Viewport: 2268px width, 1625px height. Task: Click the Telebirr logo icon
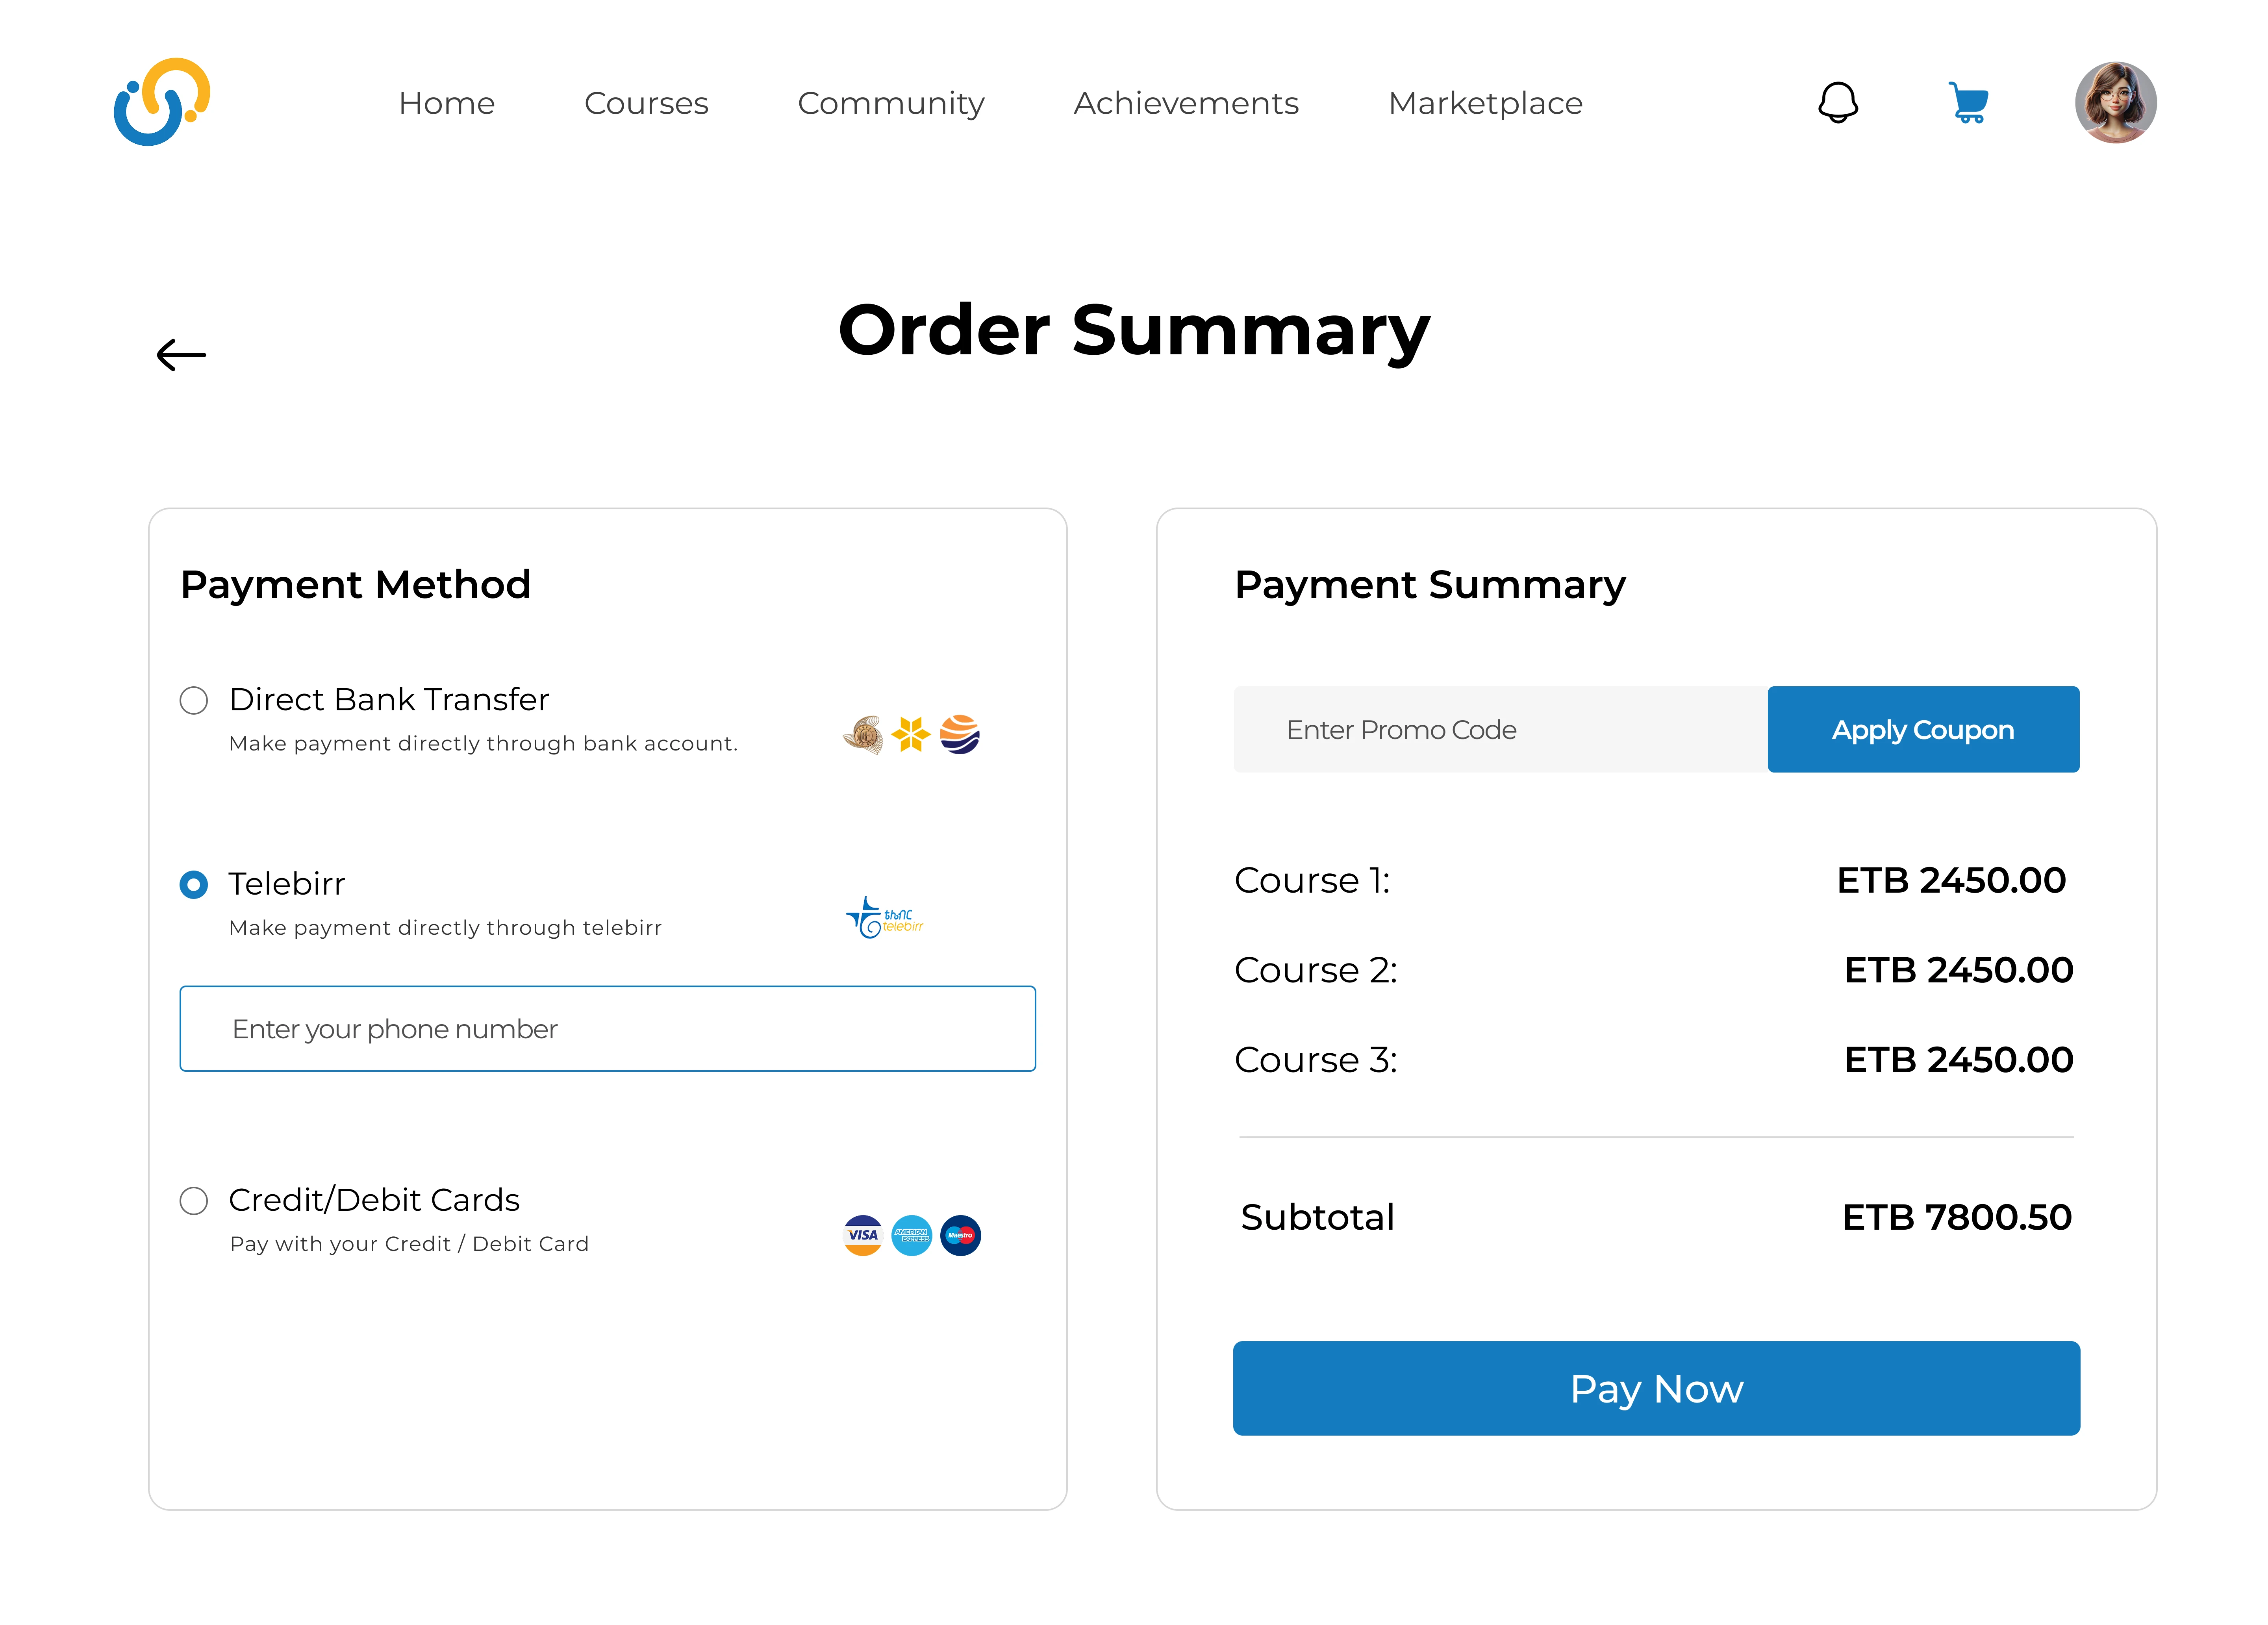tap(884, 917)
